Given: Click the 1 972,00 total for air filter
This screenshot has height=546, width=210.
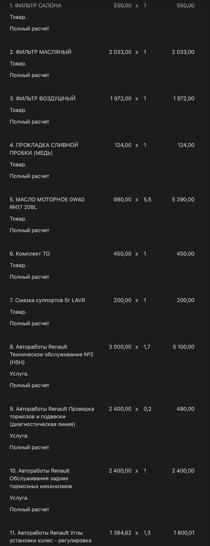Looking at the screenshot, I should click(x=184, y=99).
